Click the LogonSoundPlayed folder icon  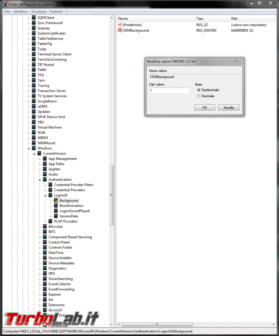coord(56,211)
